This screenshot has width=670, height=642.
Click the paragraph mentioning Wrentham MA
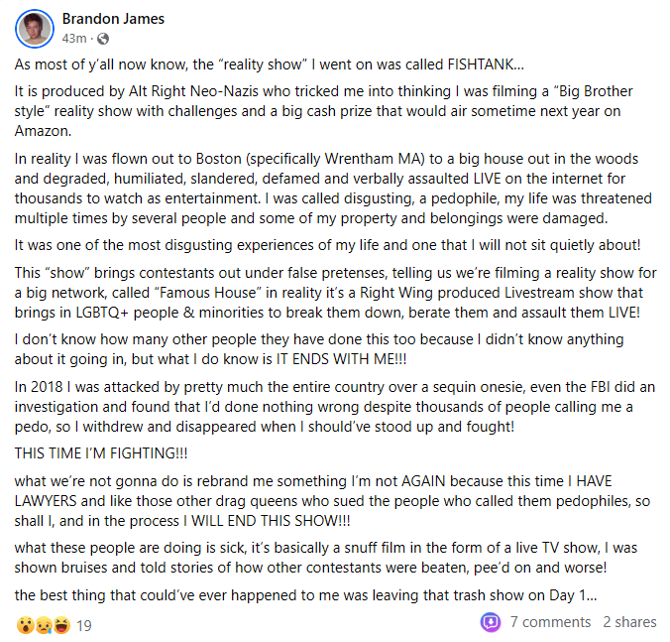pyautogui.click(x=333, y=189)
